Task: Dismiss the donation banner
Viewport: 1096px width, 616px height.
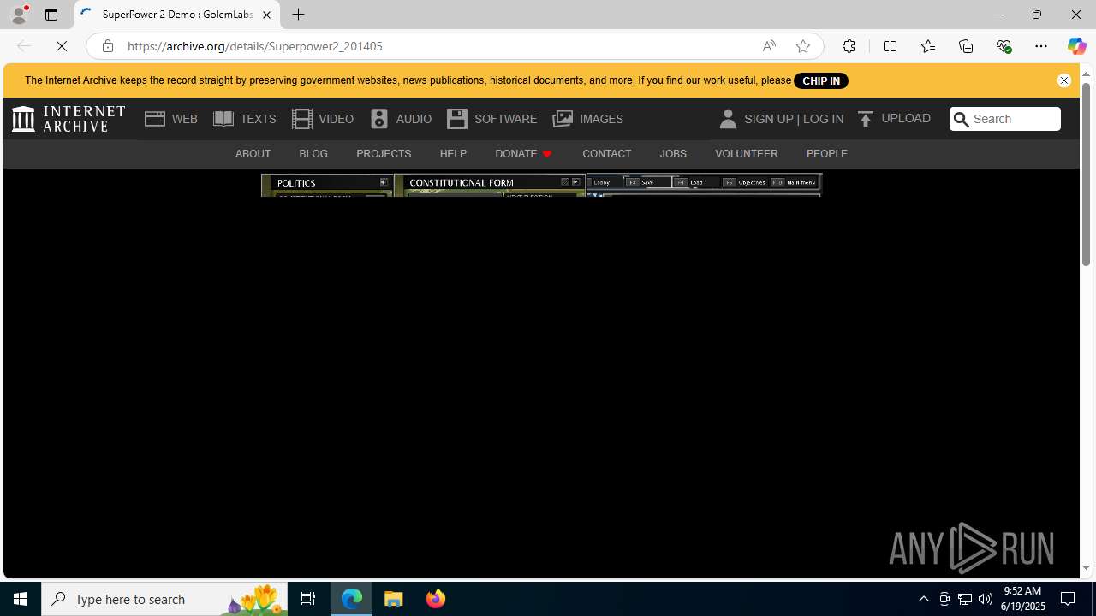Action: (x=1063, y=80)
